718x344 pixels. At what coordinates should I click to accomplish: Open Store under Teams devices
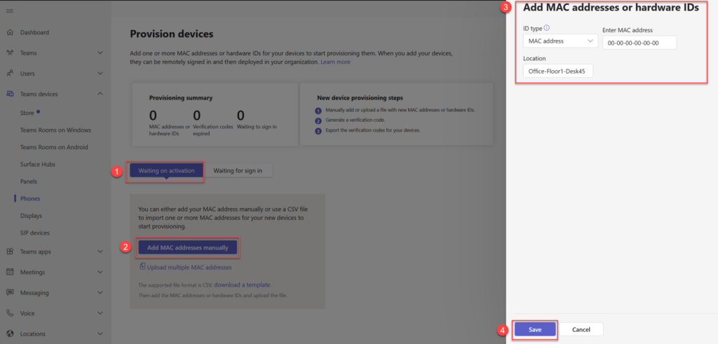tap(27, 113)
